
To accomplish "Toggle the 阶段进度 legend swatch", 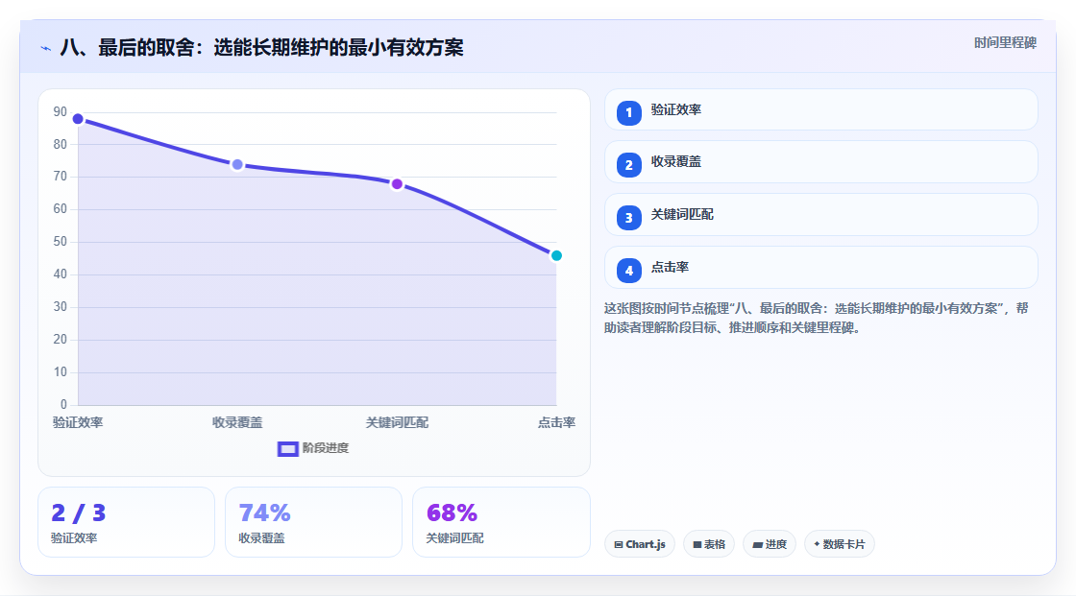I will pyautogui.click(x=287, y=448).
